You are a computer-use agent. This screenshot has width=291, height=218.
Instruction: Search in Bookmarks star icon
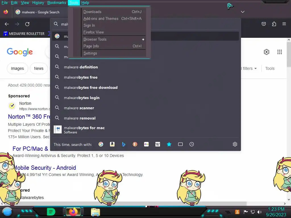[x=169, y=144]
